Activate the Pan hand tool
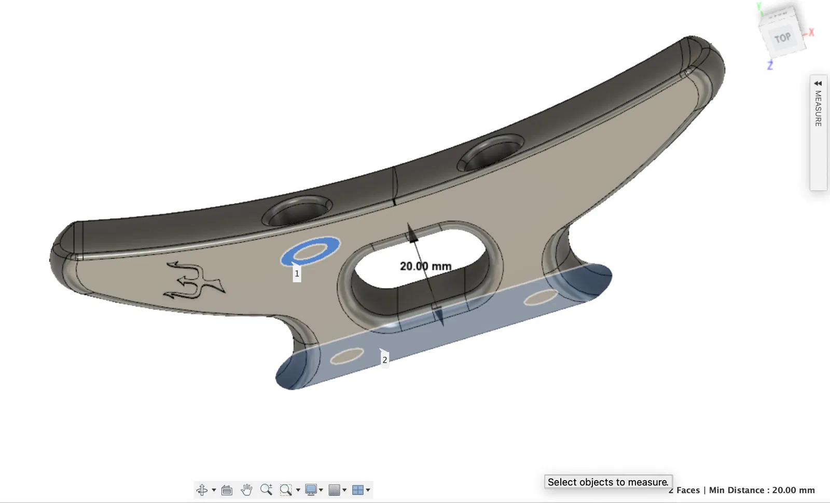The height and width of the screenshot is (503, 830). (246, 490)
